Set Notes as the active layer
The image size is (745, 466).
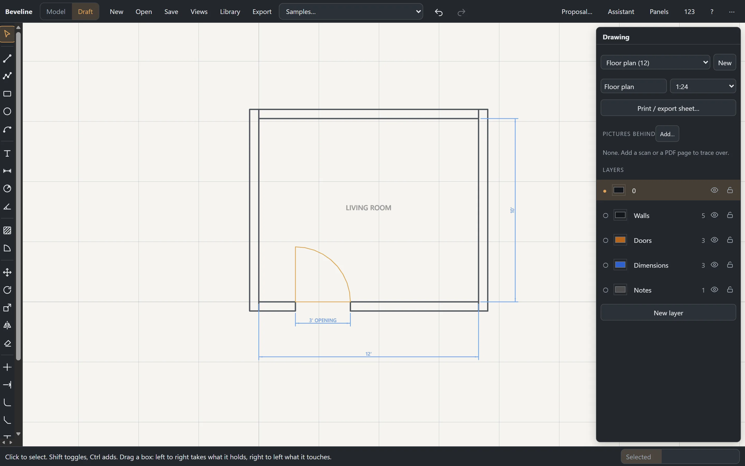tap(606, 290)
